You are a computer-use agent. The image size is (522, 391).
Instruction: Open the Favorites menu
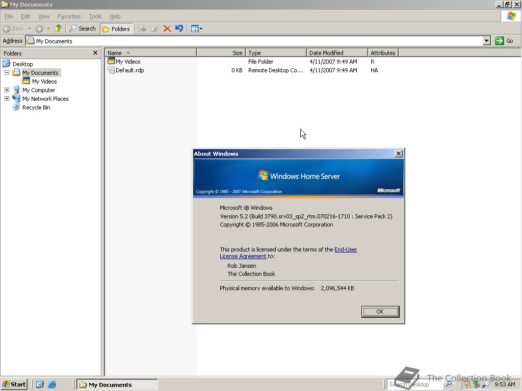point(69,16)
